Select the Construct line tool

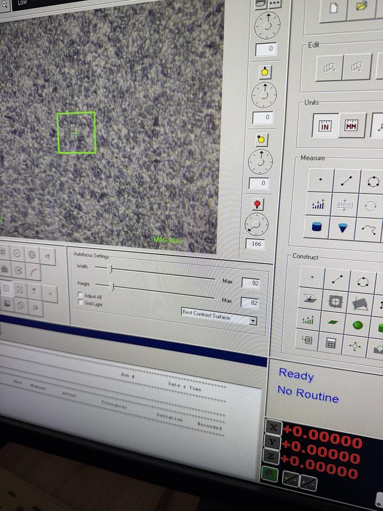click(x=336, y=279)
